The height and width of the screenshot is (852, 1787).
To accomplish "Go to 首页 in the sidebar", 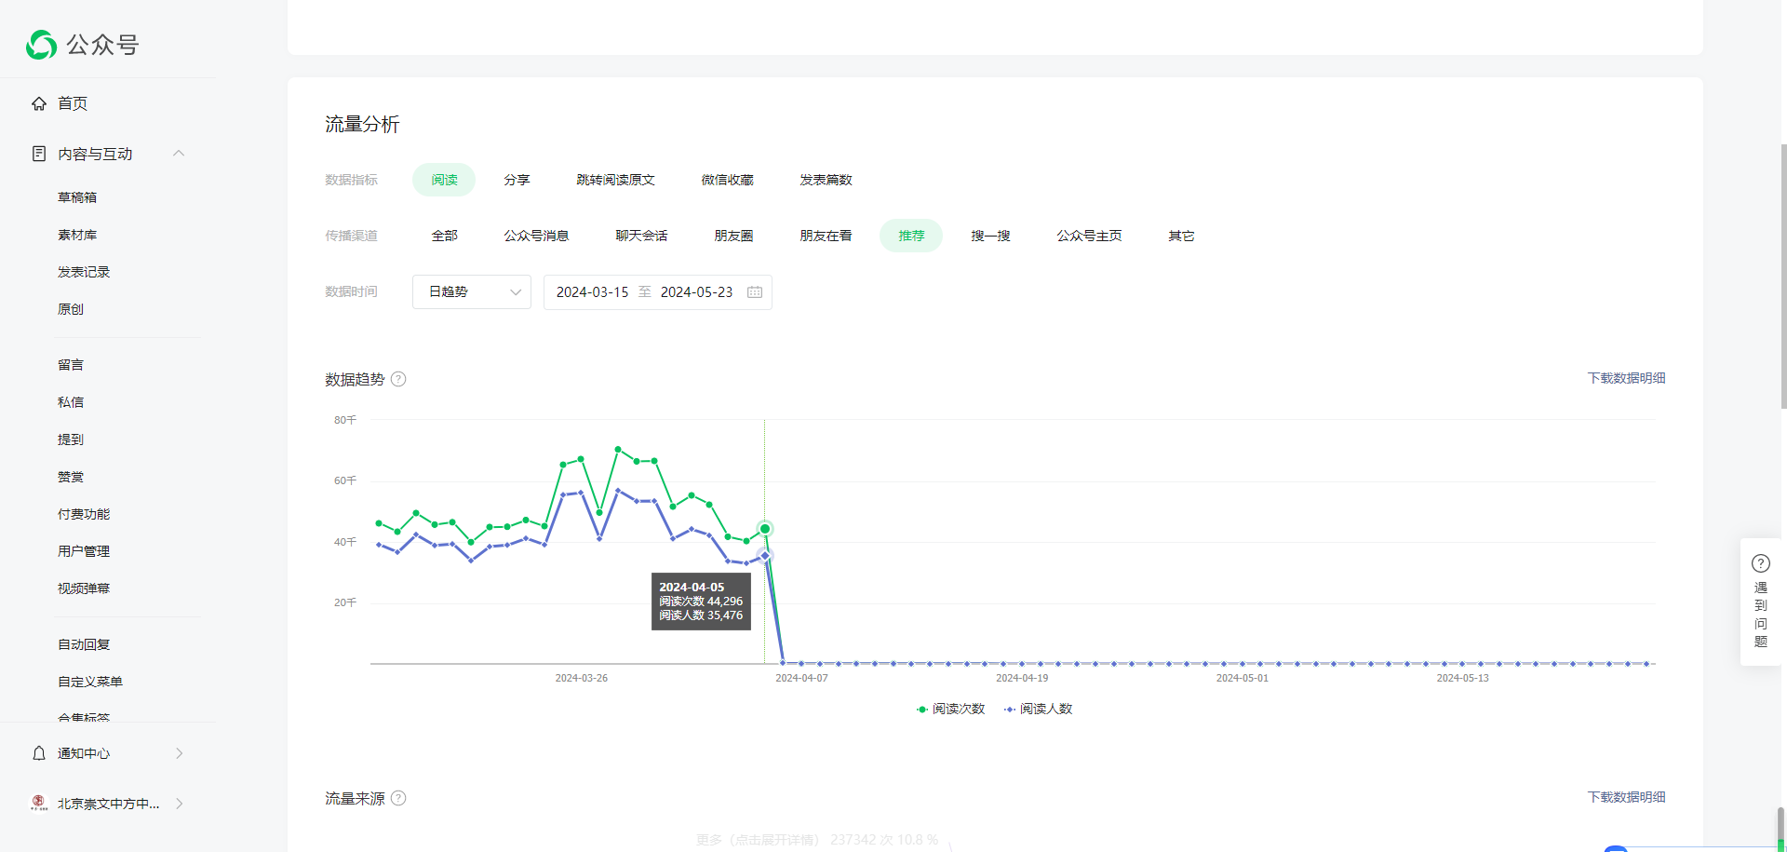I will [x=73, y=103].
